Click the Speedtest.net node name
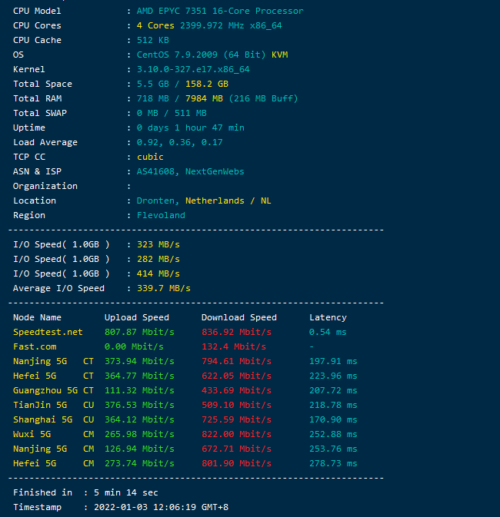500x517 pixels. click(48, 332)
